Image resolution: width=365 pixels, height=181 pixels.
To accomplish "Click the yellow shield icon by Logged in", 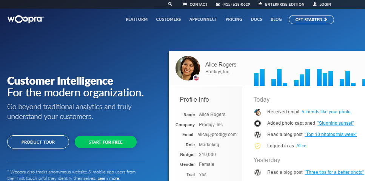I will (257, 146).
